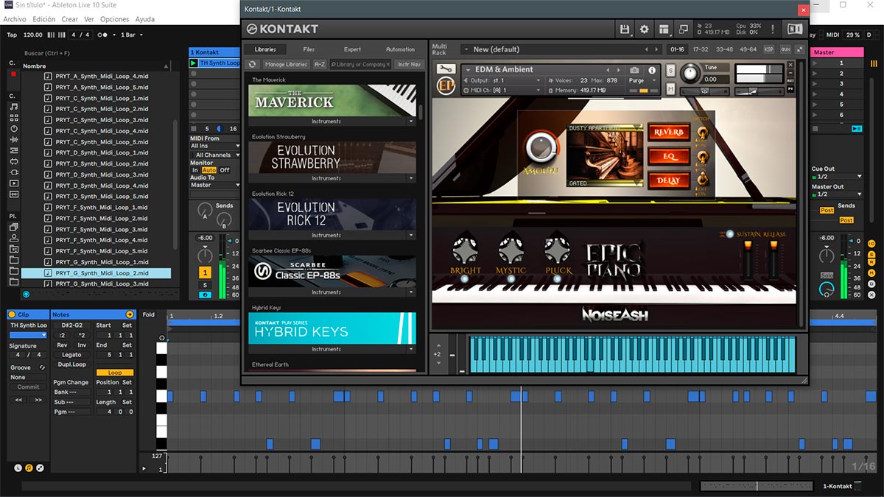Set track Monitor to Off
Screen dimensions: 884x497
coord(225,170)
